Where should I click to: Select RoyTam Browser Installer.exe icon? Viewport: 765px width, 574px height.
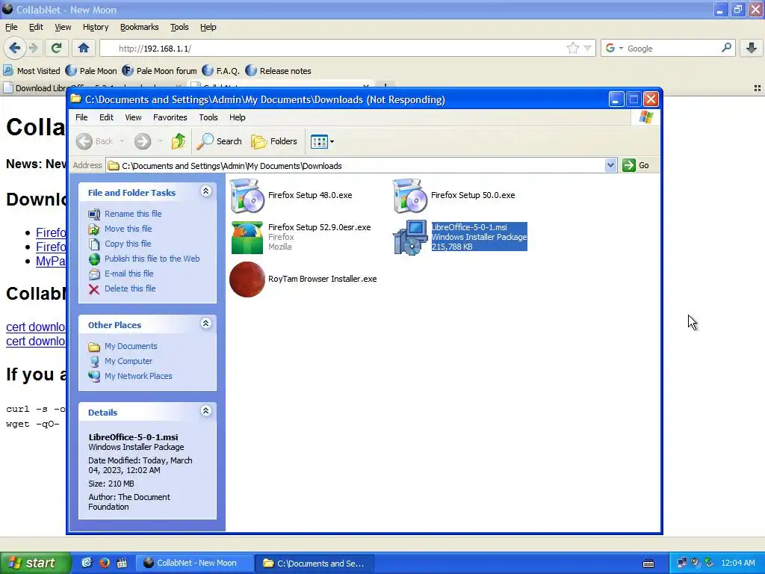tap(247, 280)
